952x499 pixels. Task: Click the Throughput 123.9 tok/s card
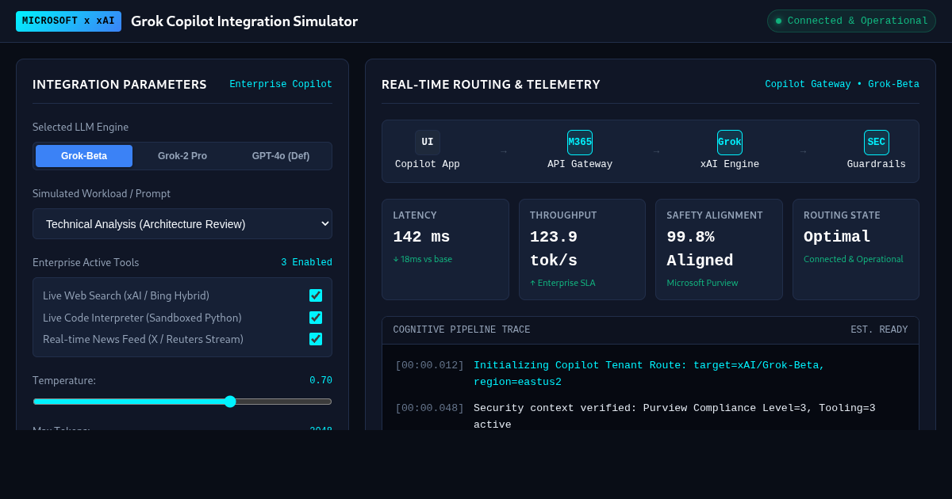[x=582, y=249]
